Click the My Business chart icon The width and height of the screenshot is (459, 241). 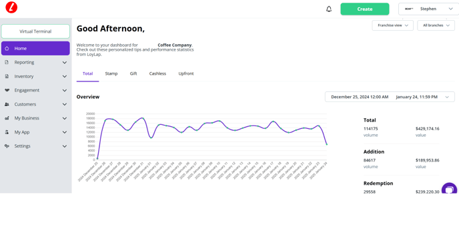coord(7,118)
